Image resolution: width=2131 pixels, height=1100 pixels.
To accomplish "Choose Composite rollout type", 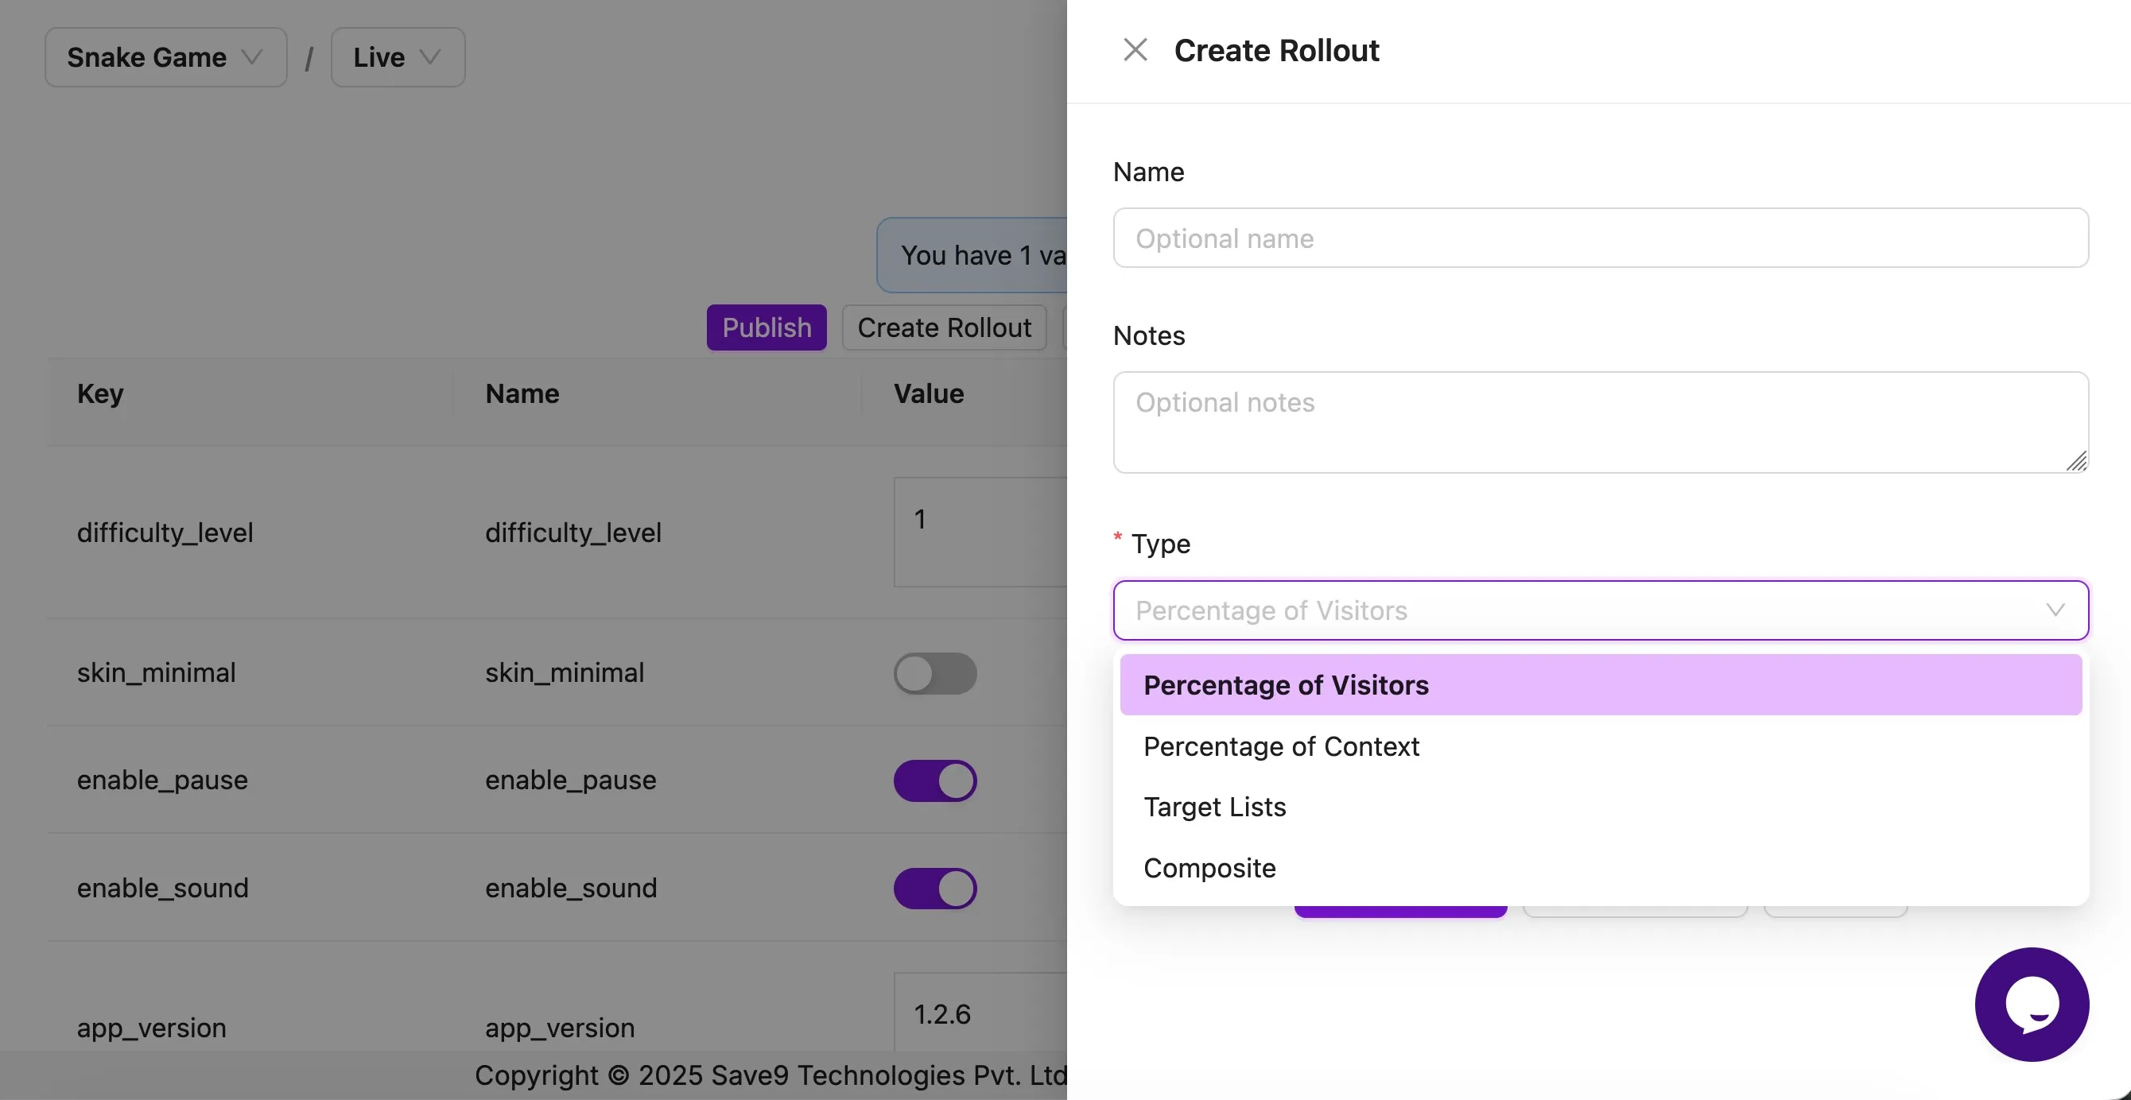I will tap(1601, 868).
